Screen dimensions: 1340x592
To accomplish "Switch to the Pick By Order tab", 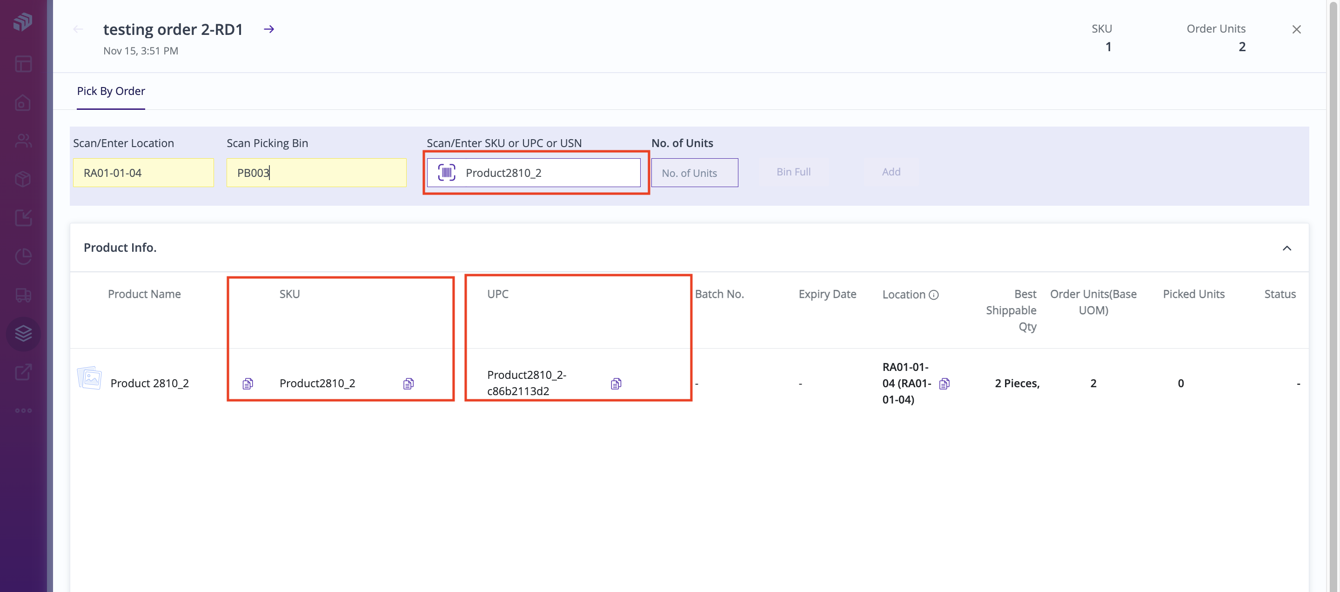I will click(110, 91).
